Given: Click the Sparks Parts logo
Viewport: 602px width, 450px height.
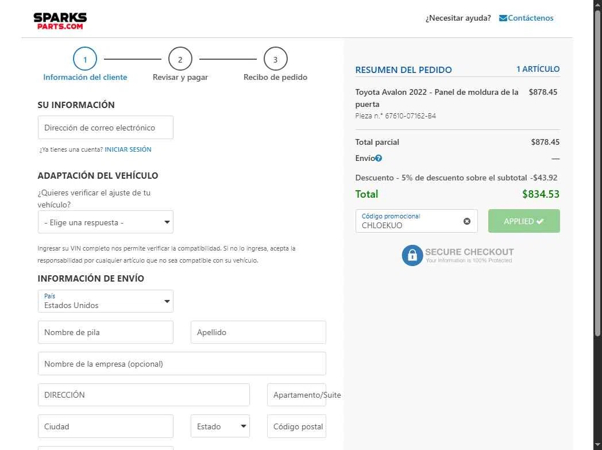Looking at the screenshot, I should tap(60, 21).
